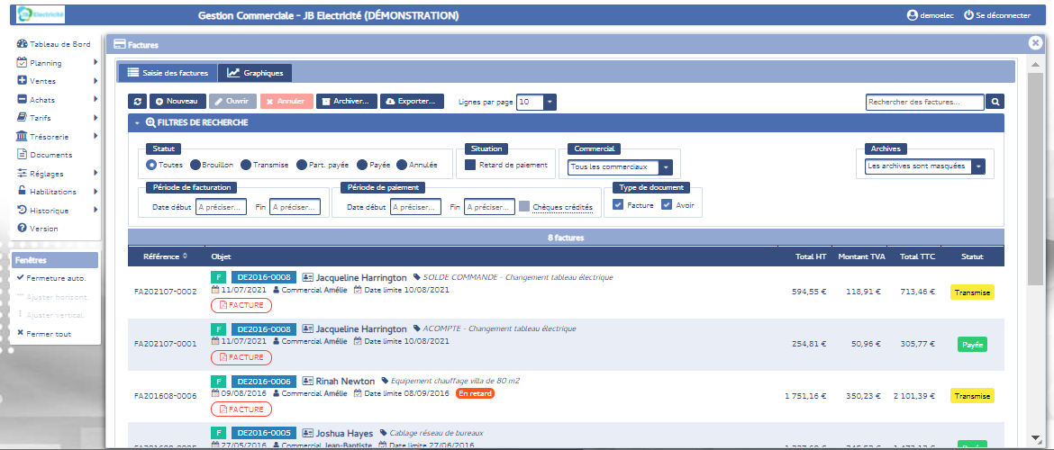Expand the Achats submenu arrow
This screenshot has width=1054, height=450.
pyautogui.click(x=95, y=99)
